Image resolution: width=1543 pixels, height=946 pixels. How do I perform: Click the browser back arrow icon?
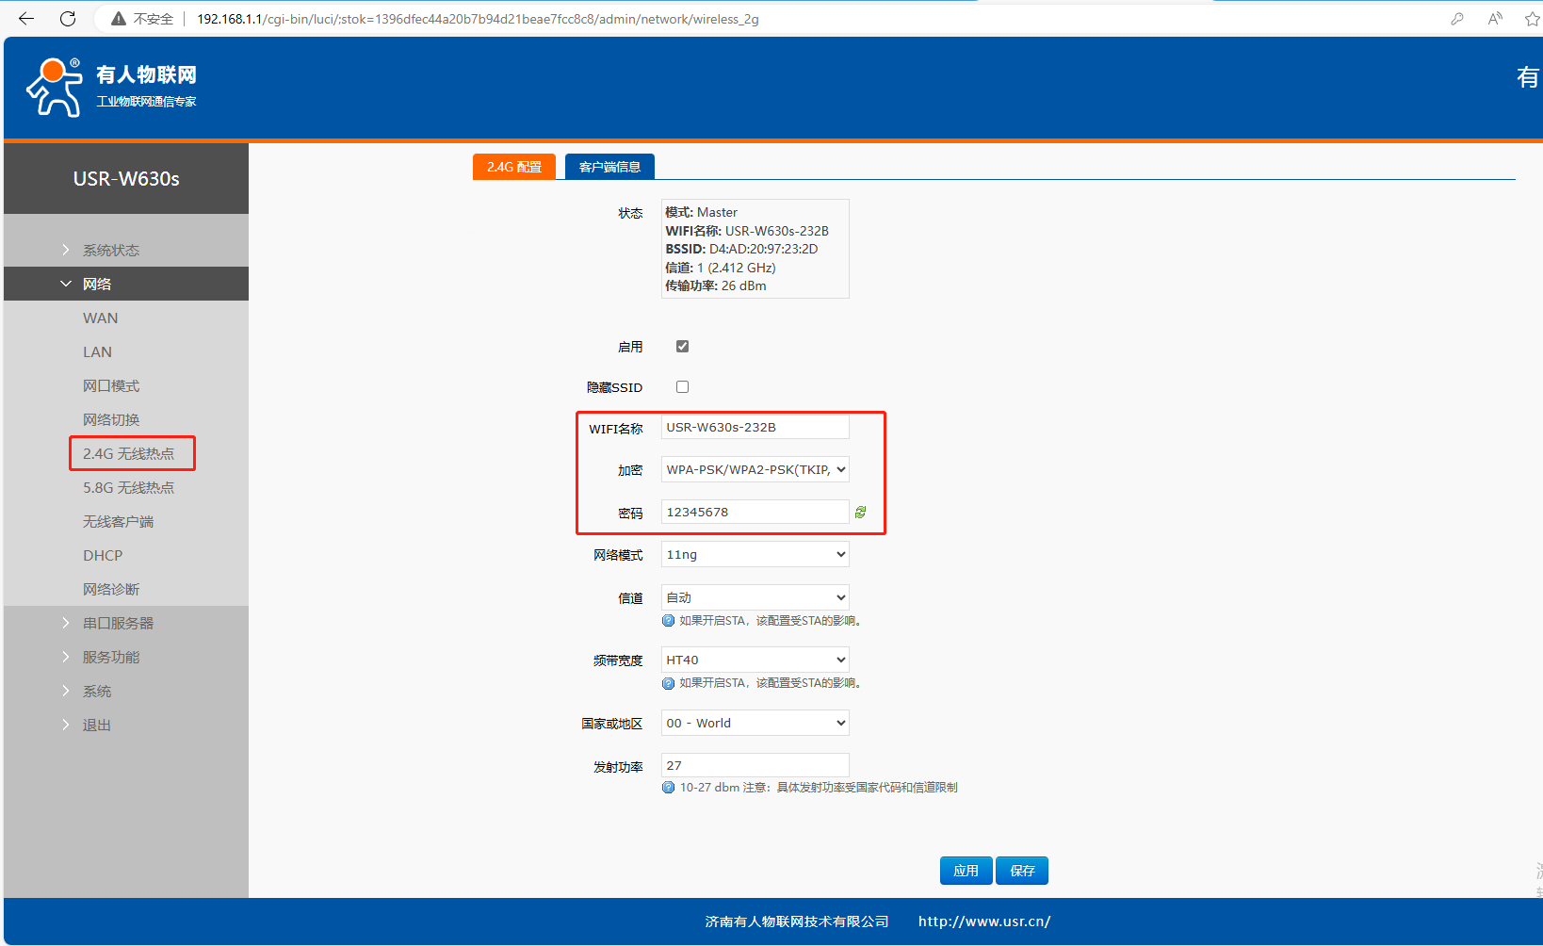(26, 19)
